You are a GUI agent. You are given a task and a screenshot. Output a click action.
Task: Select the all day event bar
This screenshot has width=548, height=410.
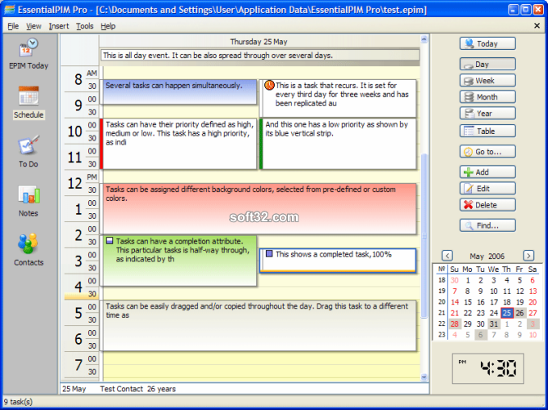pyautogui.click(x=260, y=56)
